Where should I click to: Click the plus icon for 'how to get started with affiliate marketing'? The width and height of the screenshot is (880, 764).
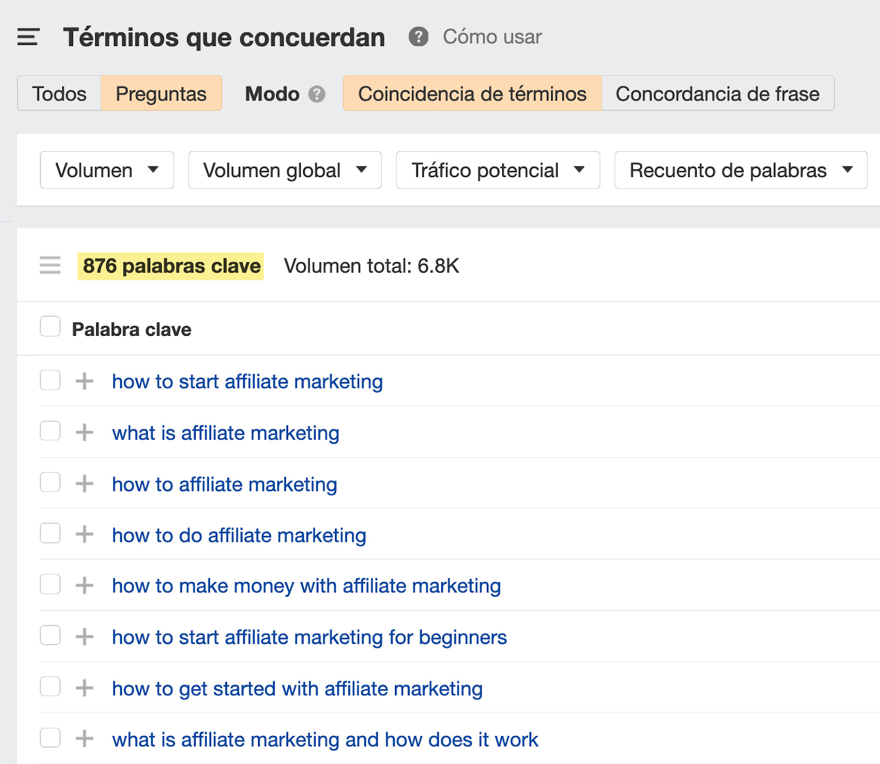click(84, 688)
